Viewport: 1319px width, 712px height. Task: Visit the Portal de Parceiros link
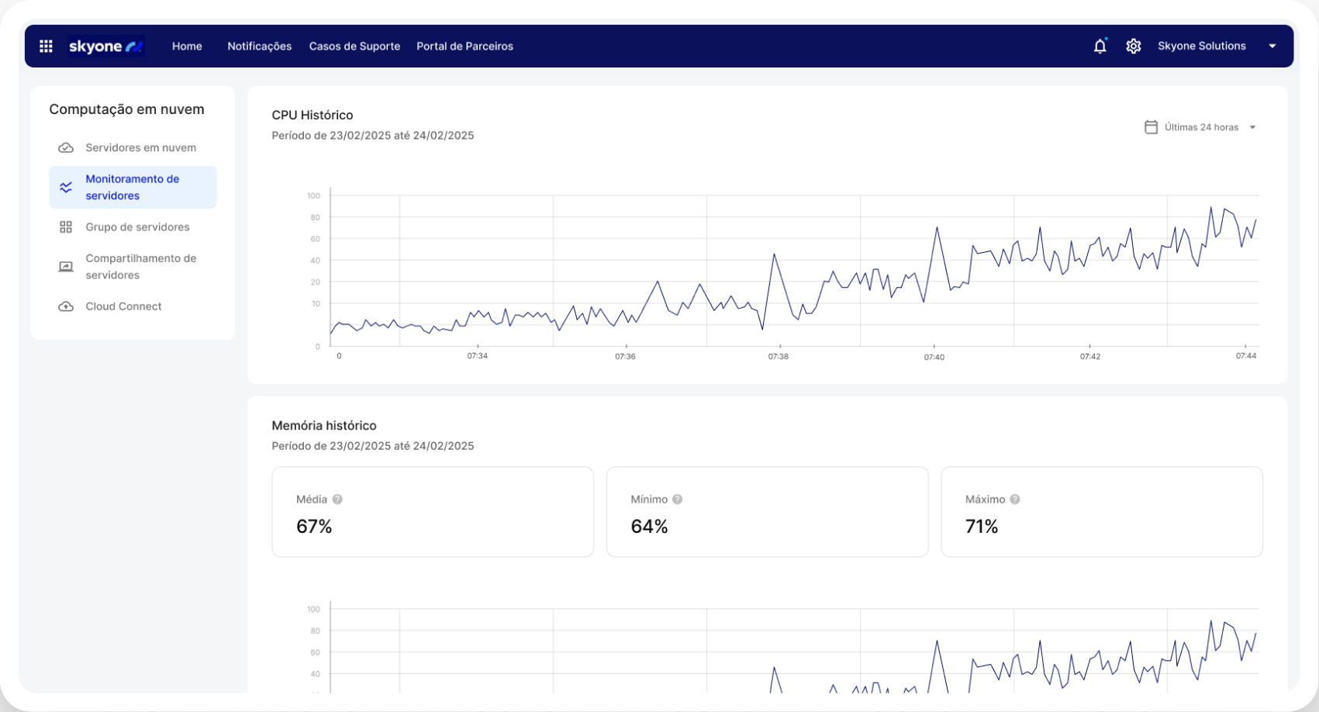[x=464, y=47]
